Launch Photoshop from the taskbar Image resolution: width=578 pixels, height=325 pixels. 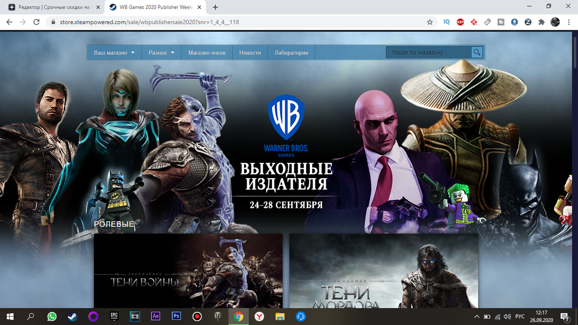tap(176, 316)
